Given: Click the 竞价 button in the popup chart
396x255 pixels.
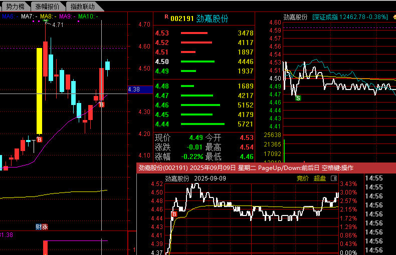Looking at the screenshot, I should coord(303,178).
